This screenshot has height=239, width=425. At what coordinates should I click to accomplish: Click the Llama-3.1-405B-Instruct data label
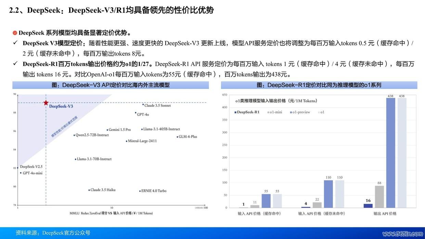(x=162, y=129)
